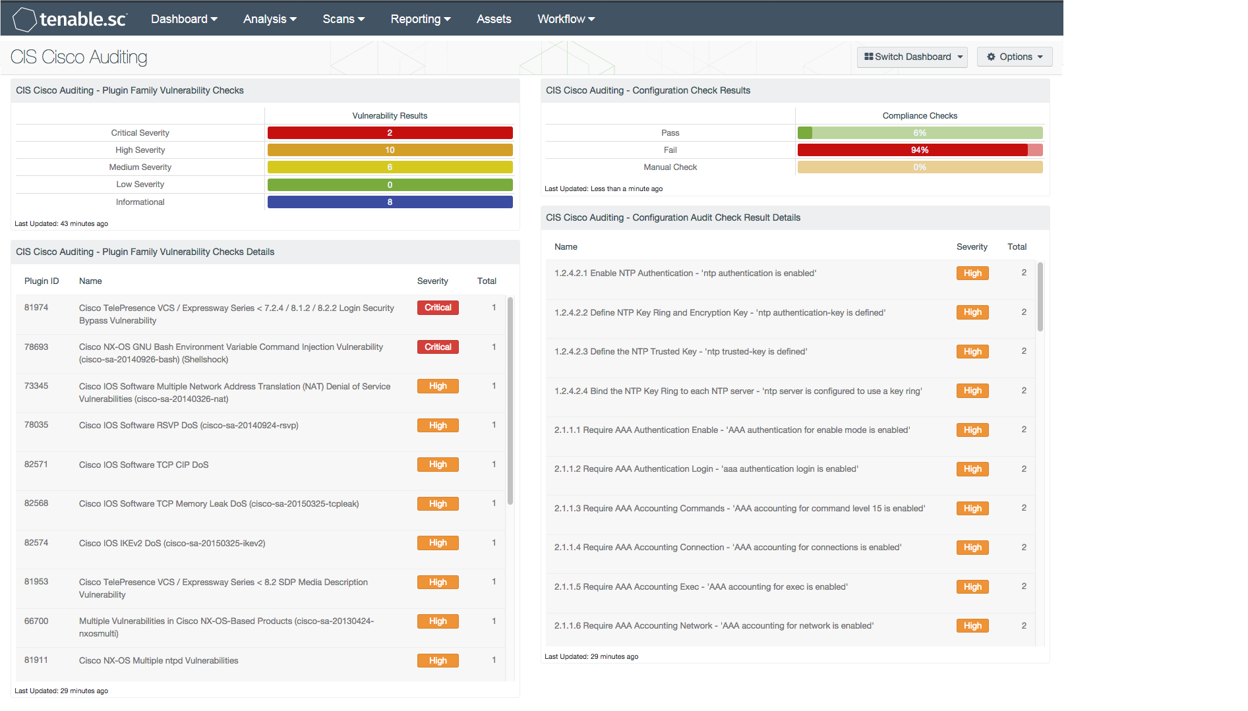The height and width of the screenshot is (711, 1248).
Task: Click Critical badge for plugin 81974
Action: pyautogui.click(x=438, y=308)
